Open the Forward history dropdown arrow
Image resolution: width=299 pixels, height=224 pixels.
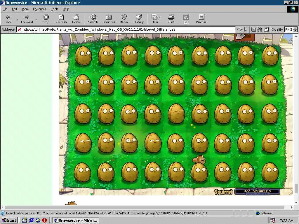point(36,19)
